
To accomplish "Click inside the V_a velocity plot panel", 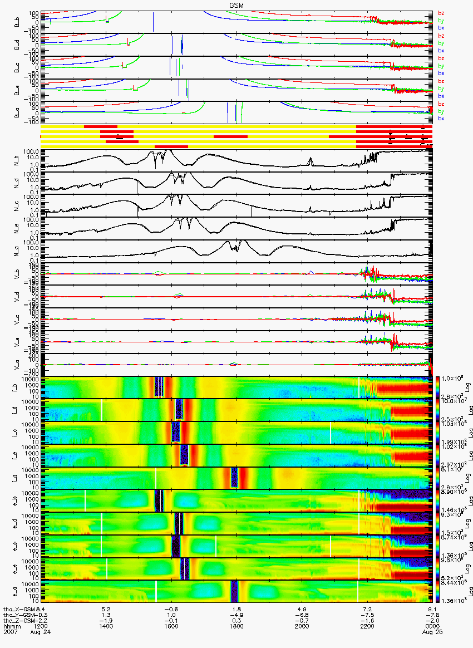I will pyautogui.click(x=237, y=365).
